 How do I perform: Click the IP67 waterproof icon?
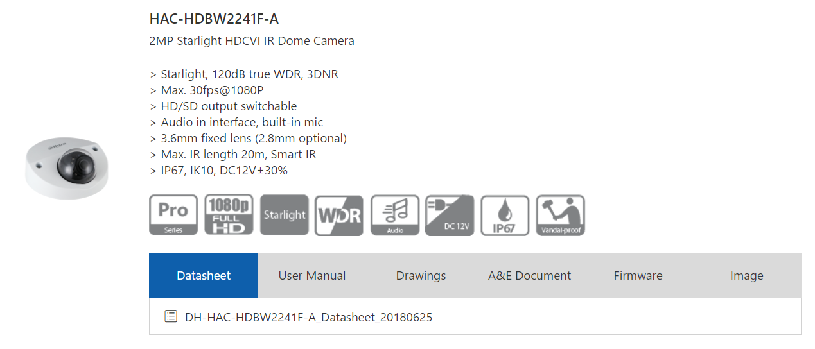[x=505, y=216]
